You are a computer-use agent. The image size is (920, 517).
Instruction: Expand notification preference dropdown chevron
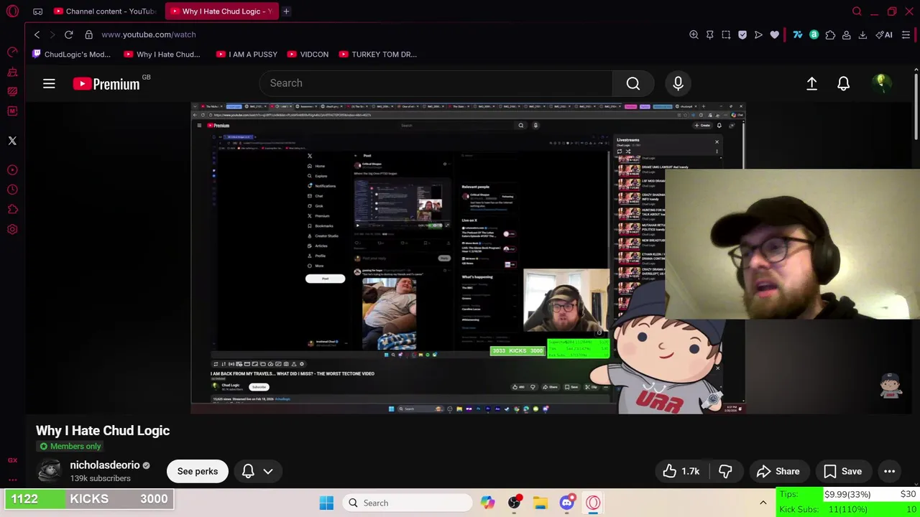pyautogui.click(x=268, y=471)
